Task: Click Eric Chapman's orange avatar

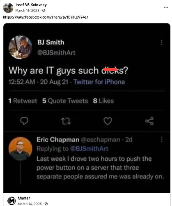Action: pyautogui.click(x=21, y=149)
